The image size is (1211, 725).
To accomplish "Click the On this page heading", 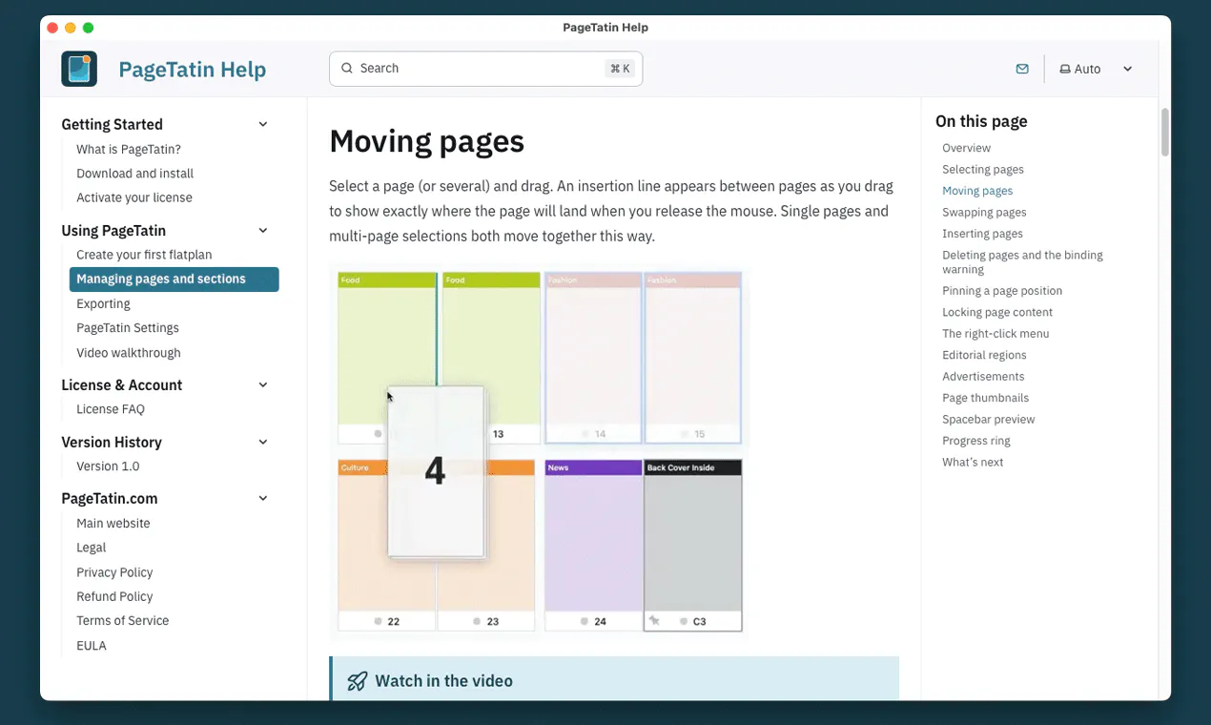I will pyautogui.click(x=981, y=121).
